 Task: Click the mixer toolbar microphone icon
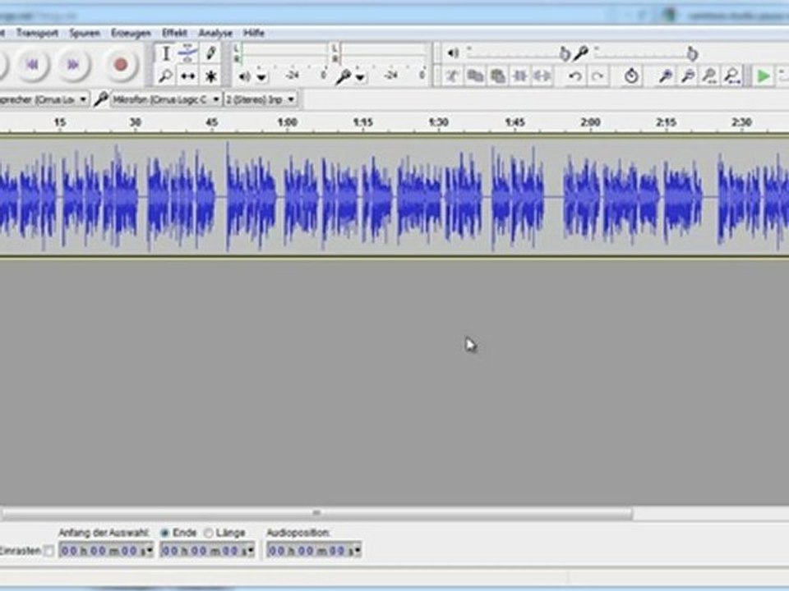pyautogui.click(x=581, y=53)
